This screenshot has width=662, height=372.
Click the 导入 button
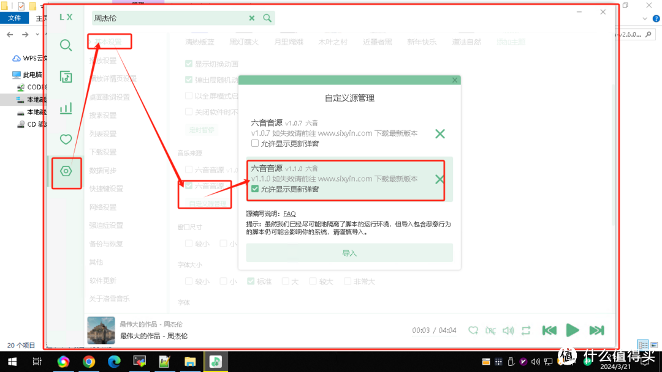(x=349, y=253)
